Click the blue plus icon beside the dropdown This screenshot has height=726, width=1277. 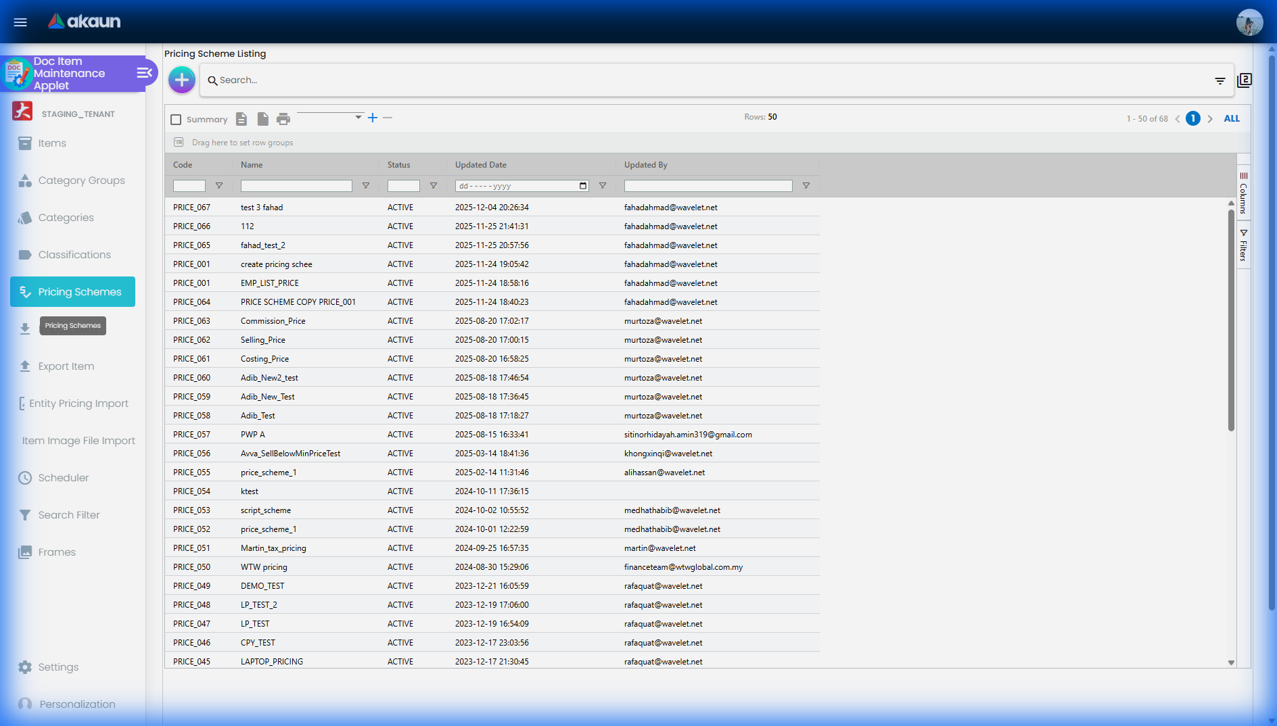(373, 118)
